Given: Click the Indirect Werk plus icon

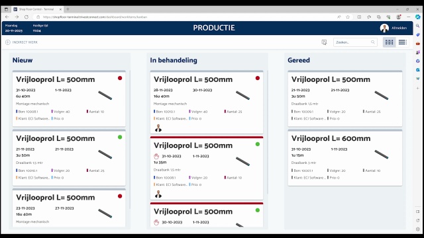Looking at the screenshot, I should click(8, 42).
